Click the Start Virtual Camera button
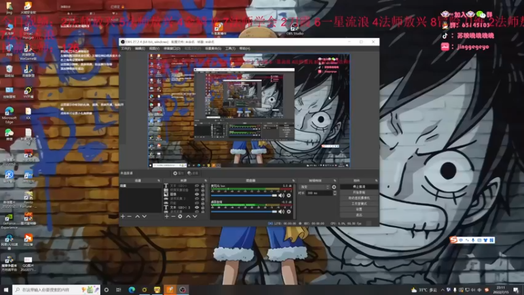This screenshot has width=524, height=295. 359,198
